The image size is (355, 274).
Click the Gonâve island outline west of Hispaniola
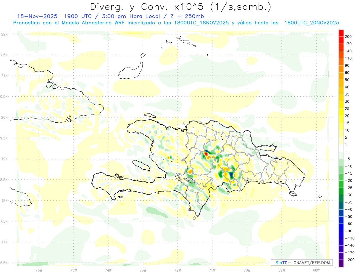pyautogui.click(x=141, y=166)
